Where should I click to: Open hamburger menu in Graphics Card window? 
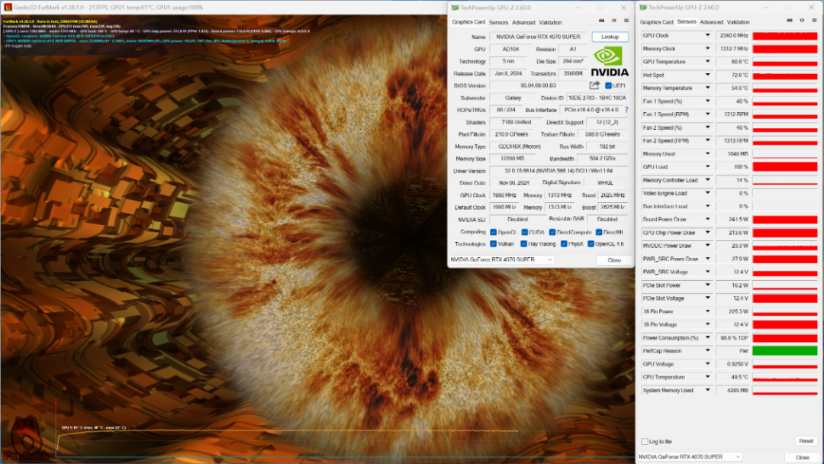pos(626,21)
